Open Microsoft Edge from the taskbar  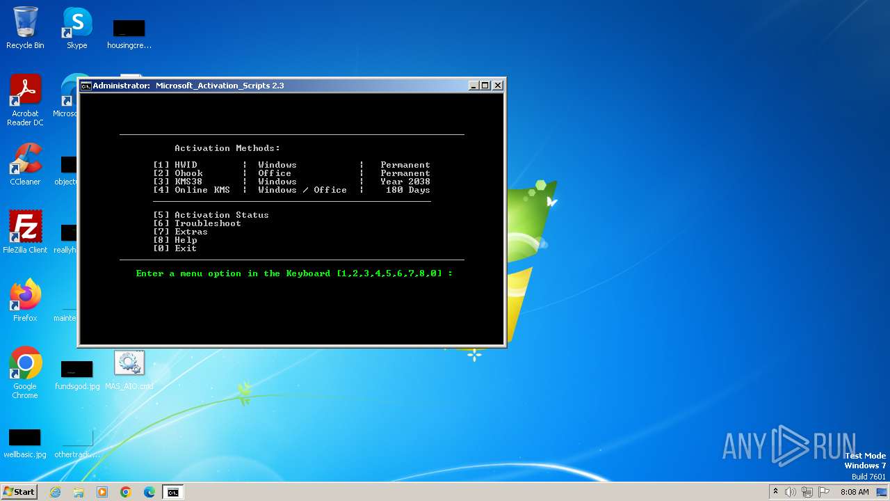[x=149, y=492]
